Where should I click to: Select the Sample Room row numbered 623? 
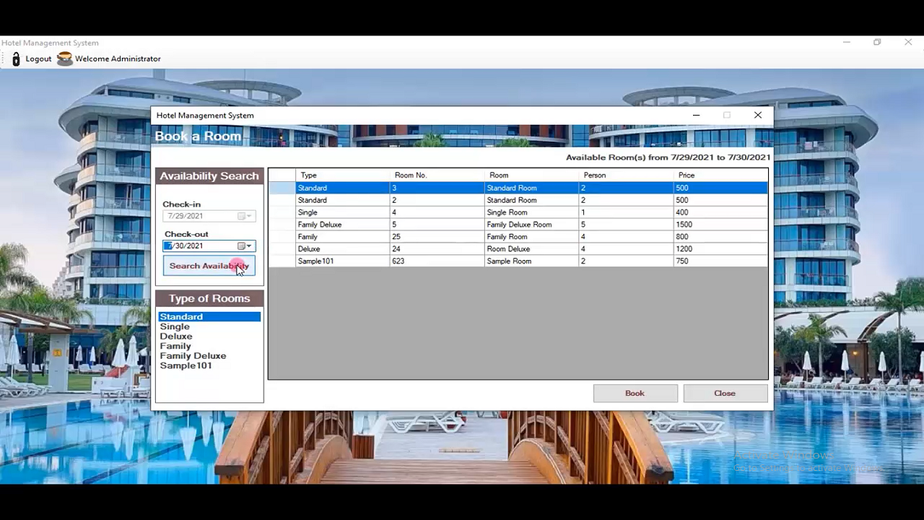(433, 261)
